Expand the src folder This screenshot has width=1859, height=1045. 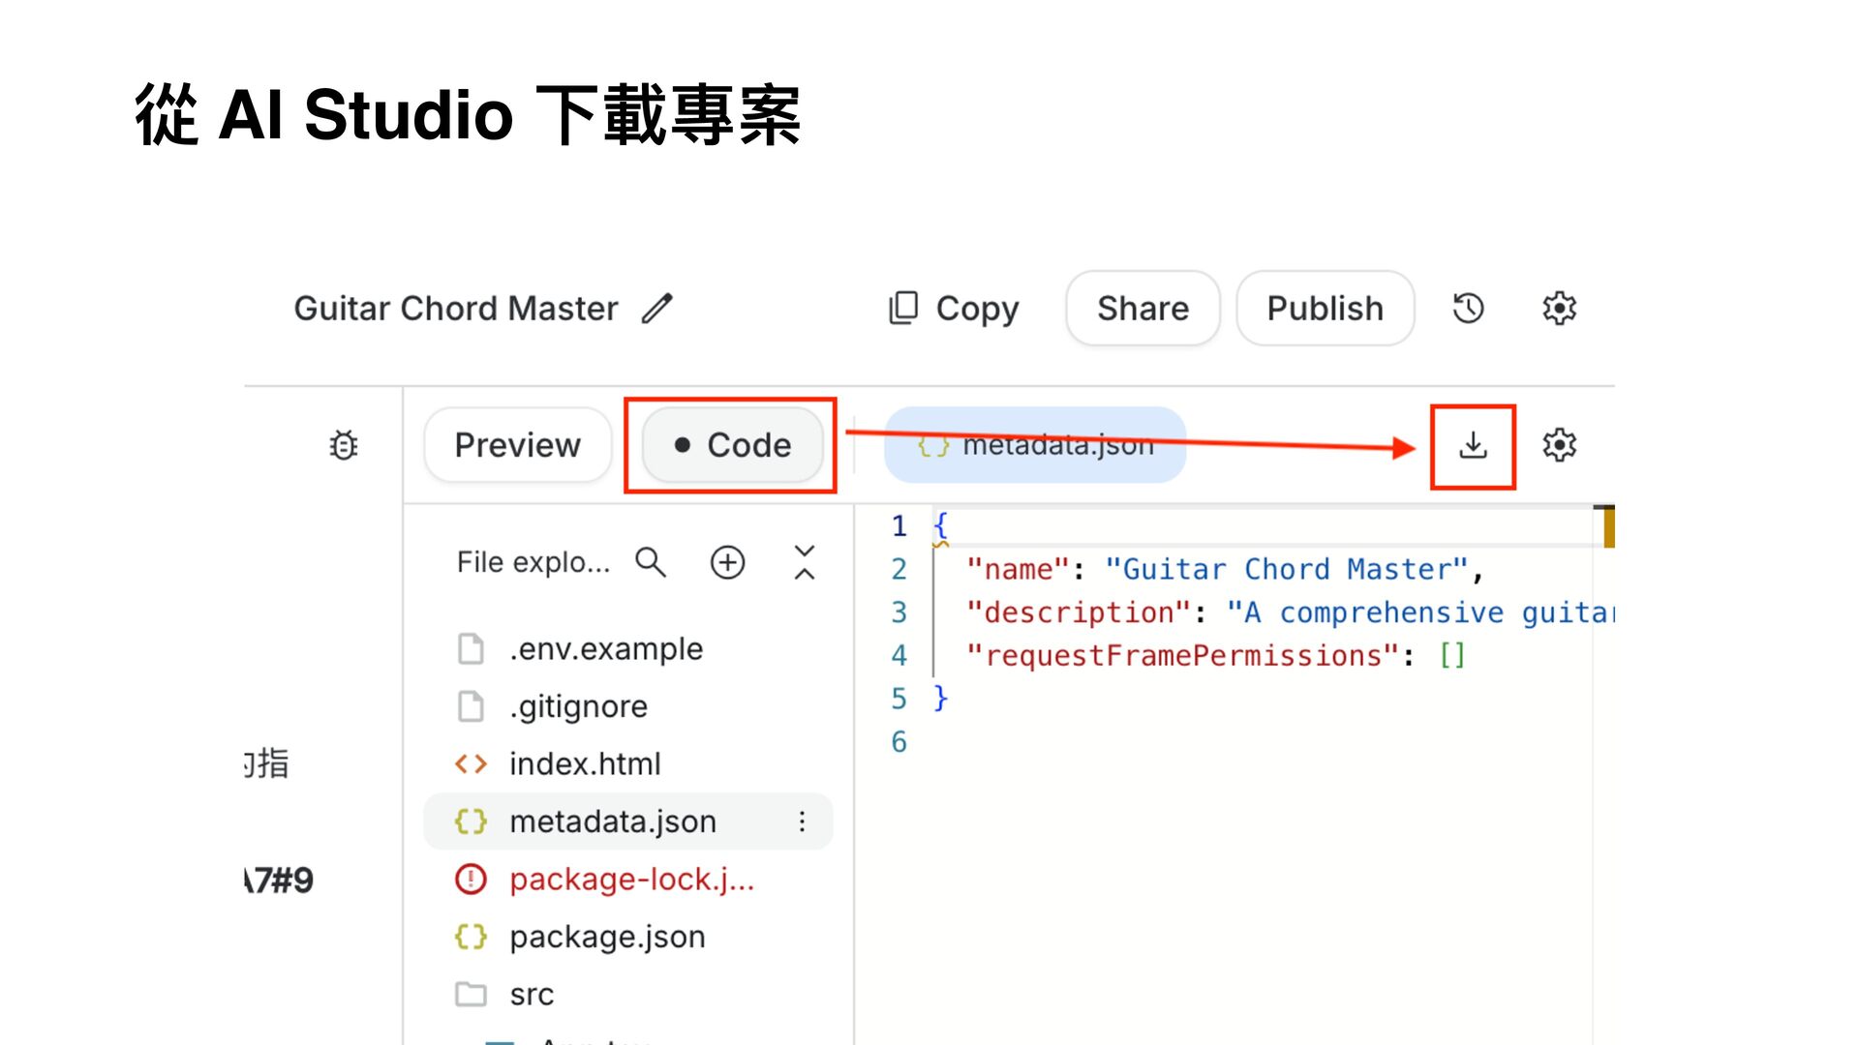click(531, 995)
